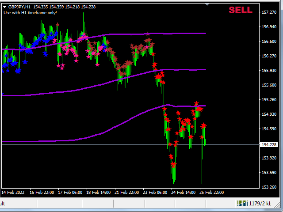Click the 'Use with H1 timeframe only!' note
Viewport: 283px width, 212px height.
[x=30, y=13]
